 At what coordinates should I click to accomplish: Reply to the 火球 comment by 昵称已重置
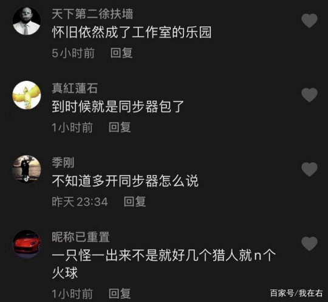pos(120,293)
